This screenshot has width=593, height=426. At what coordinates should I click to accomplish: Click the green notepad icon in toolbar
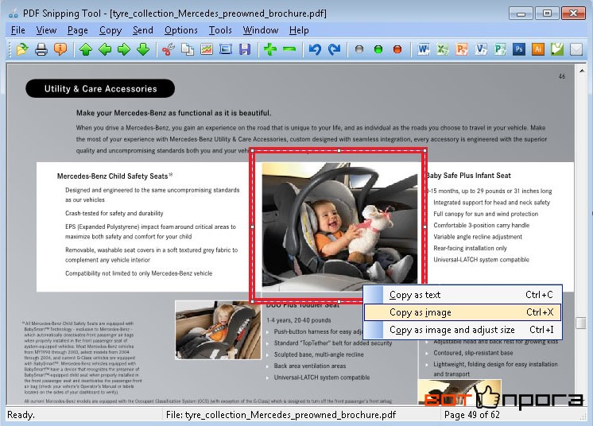coord(557,49)
